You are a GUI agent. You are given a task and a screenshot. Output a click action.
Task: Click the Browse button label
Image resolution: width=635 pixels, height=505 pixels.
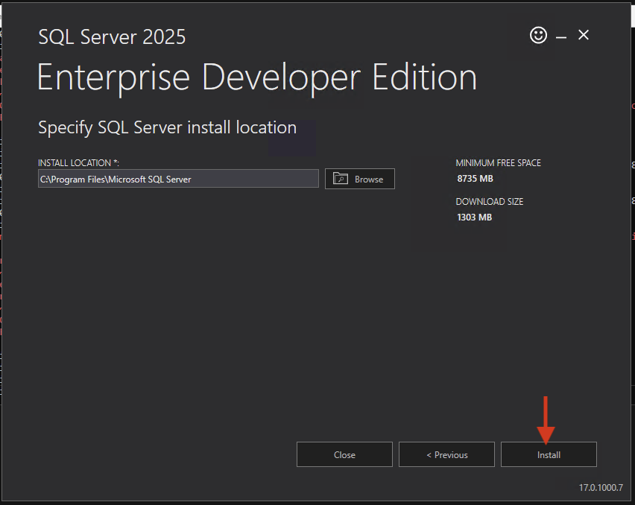tap(368, 180)
